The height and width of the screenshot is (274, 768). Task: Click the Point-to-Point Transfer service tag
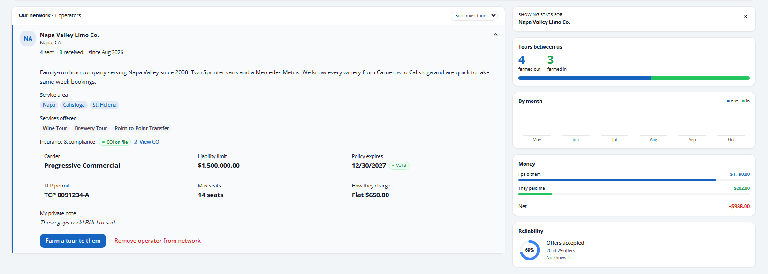[x=142, y=129]
